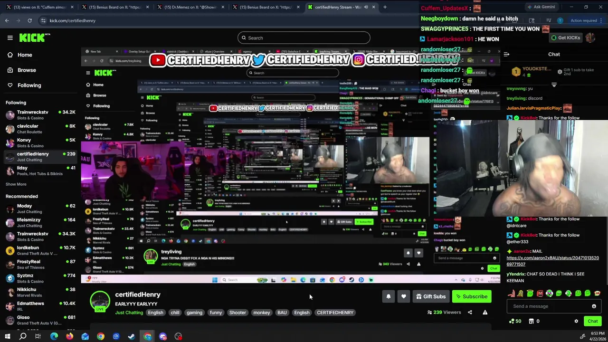Open lordkebun recommended channel
The width and height of the screenshot is (608, 342).
[x=41, y=250]
